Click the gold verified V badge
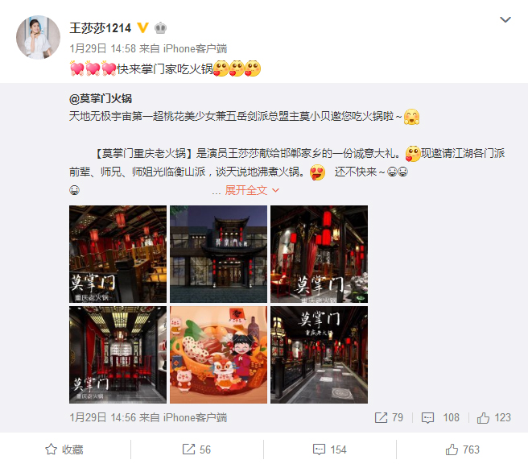 click(x=142, y=27)
